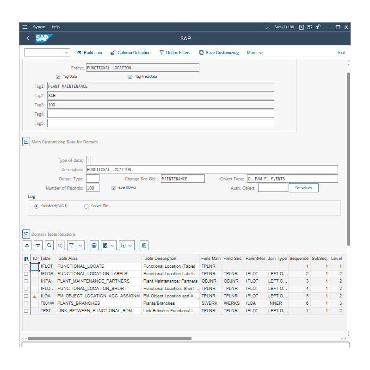
Task: Click the SAP back arrow icon
Action: (x=28, y=38)
